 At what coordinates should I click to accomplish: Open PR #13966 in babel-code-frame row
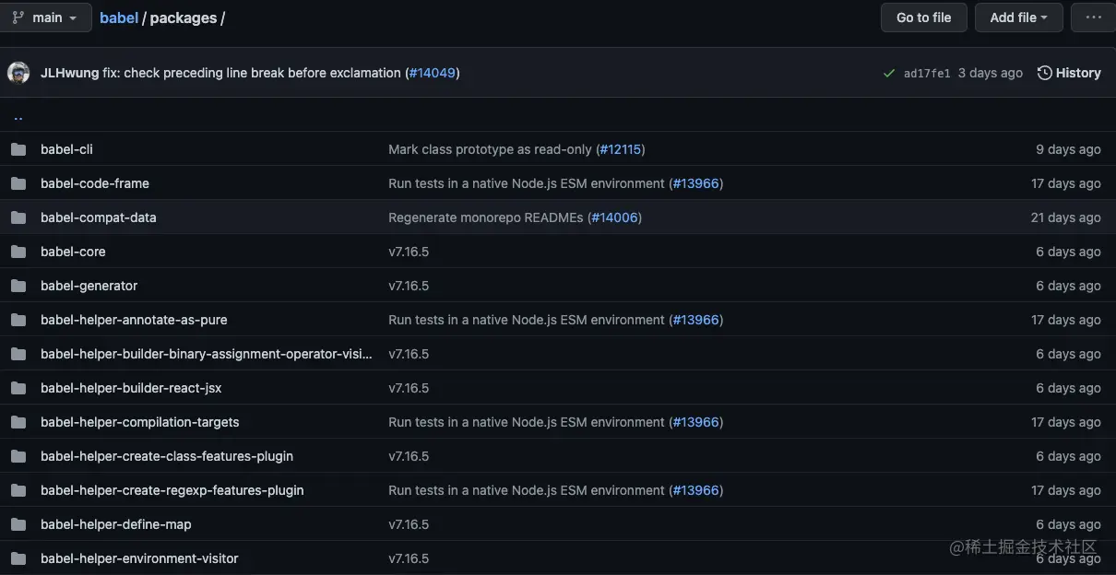click(695, 183)
